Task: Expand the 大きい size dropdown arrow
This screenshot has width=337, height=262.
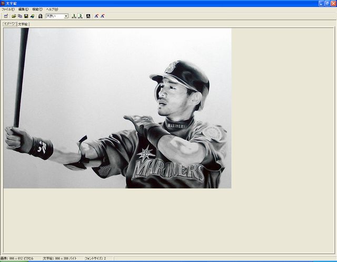Action: [x=66, y=16]
